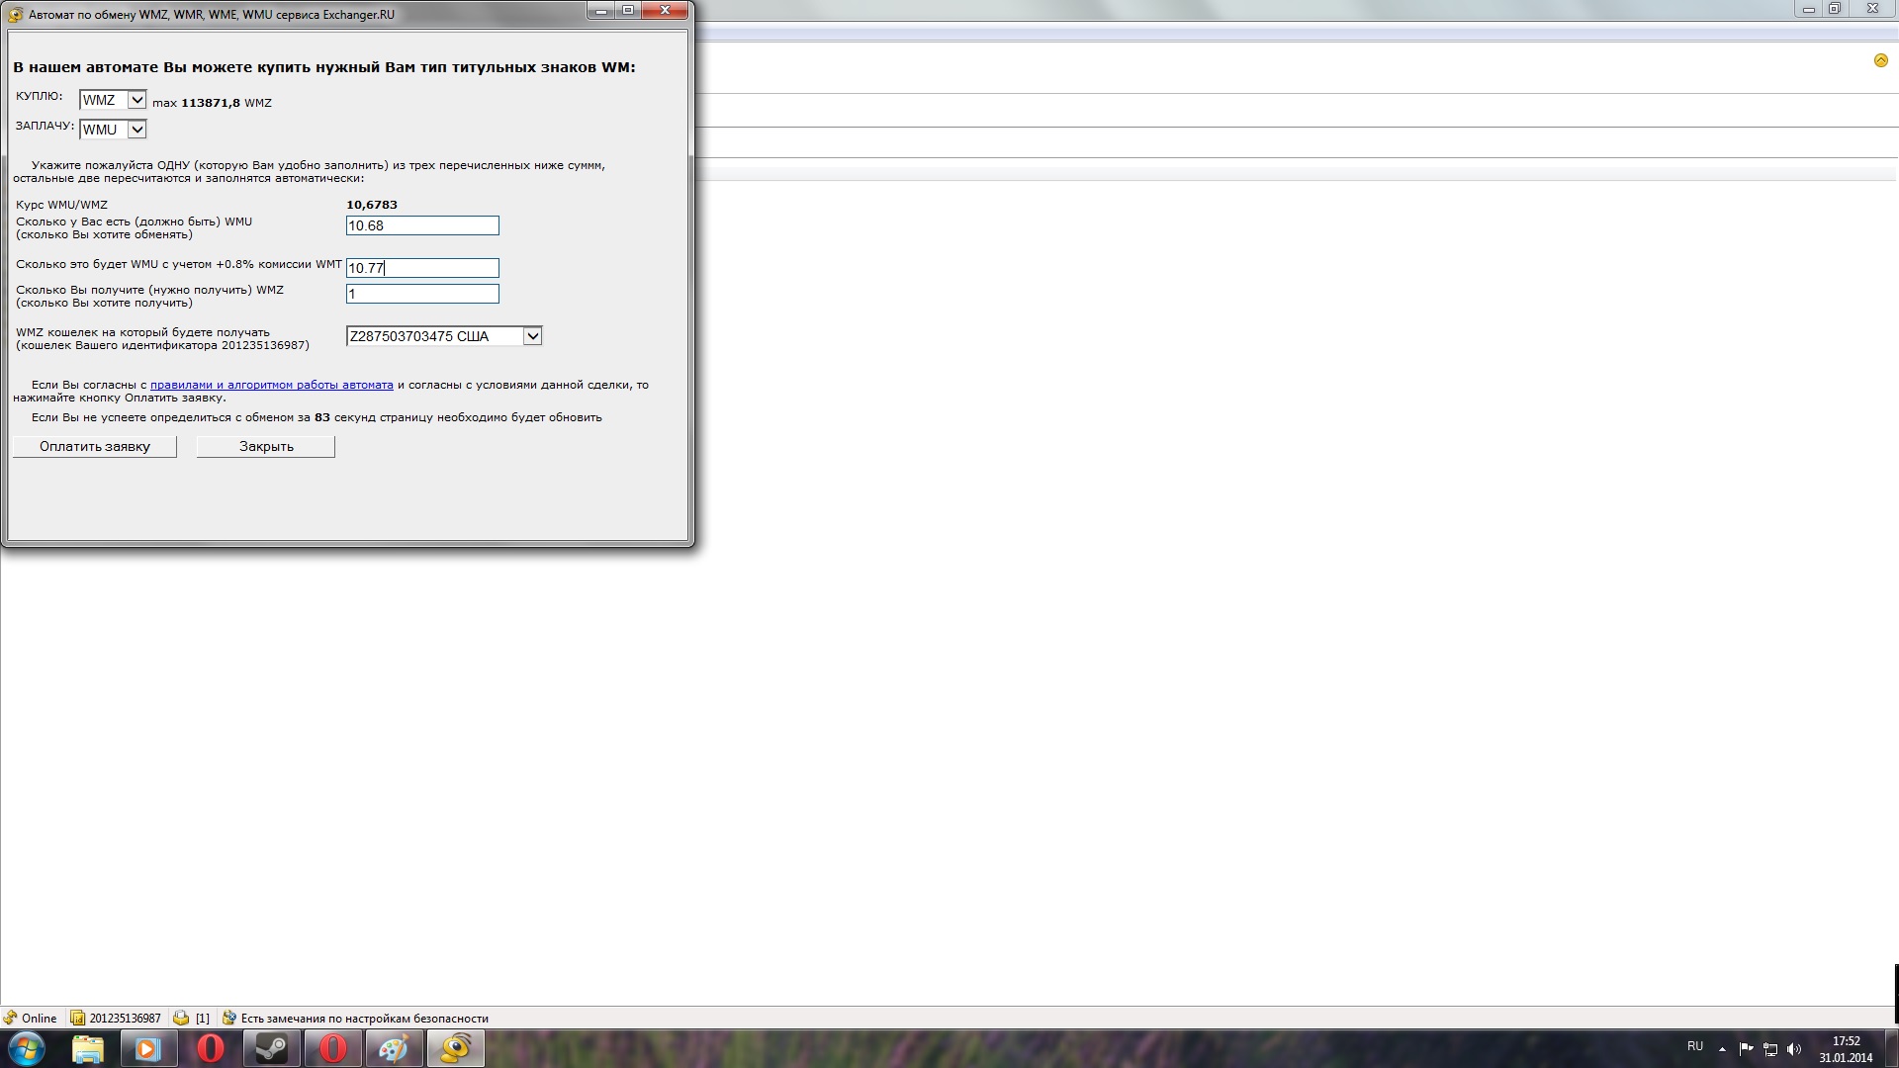1899x1068 pixels.
Task: Click the WMZ receive amount field containing 1
Action: coord(422,294)
